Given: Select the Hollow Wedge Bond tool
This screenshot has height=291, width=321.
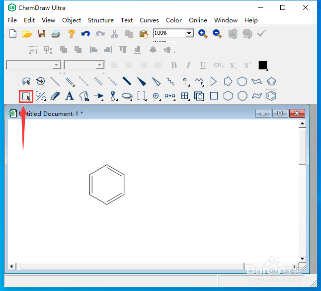Looking at the screenshot, I should pyautogui.click(x=156, y=82).
